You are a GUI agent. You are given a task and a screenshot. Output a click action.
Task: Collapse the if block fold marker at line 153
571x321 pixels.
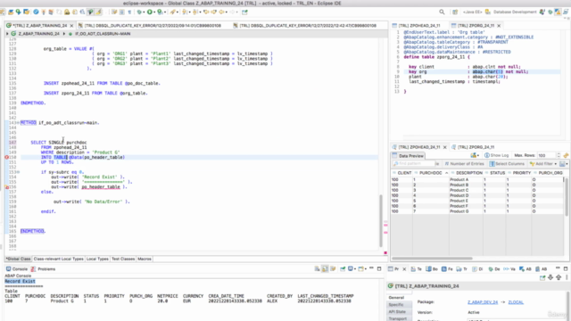point(18,172)
